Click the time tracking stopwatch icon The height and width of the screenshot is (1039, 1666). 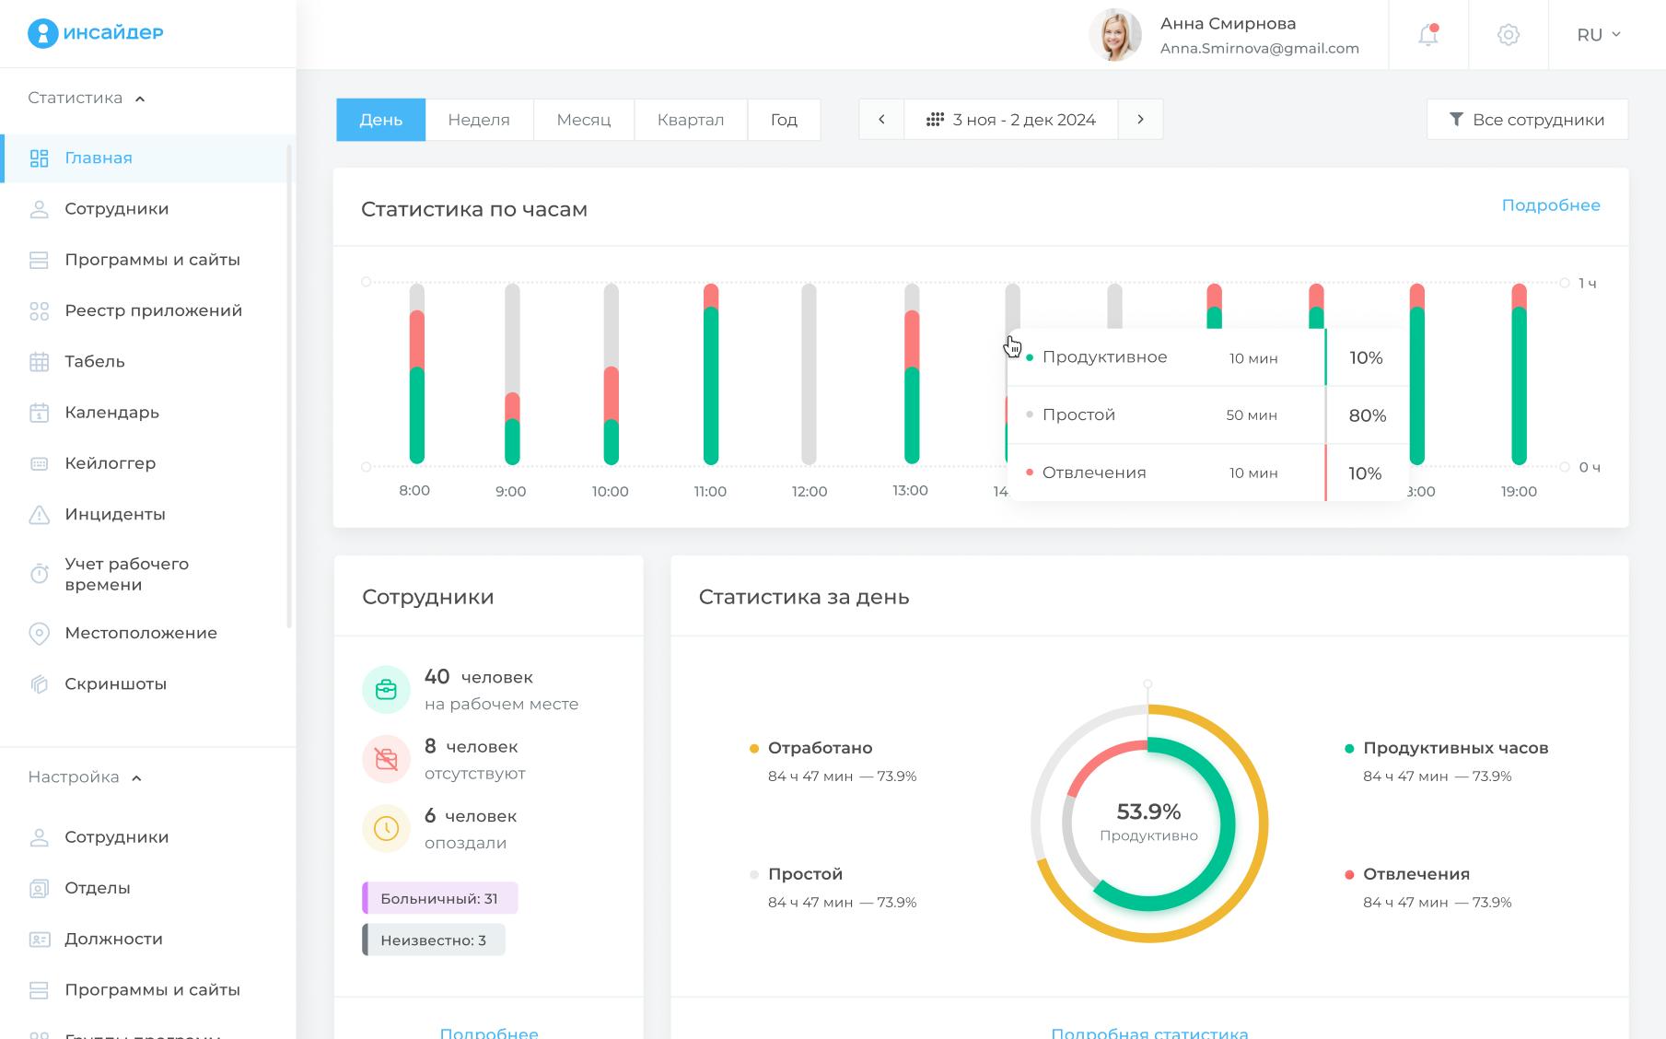39,574
